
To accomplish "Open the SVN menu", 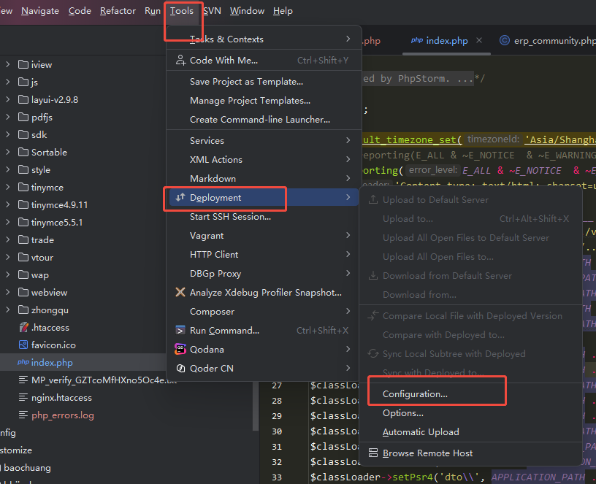I will tap(212, 11).
